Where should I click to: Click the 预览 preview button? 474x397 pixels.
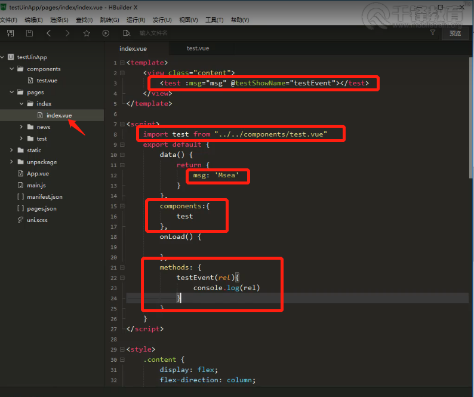(x=455, y=33)
